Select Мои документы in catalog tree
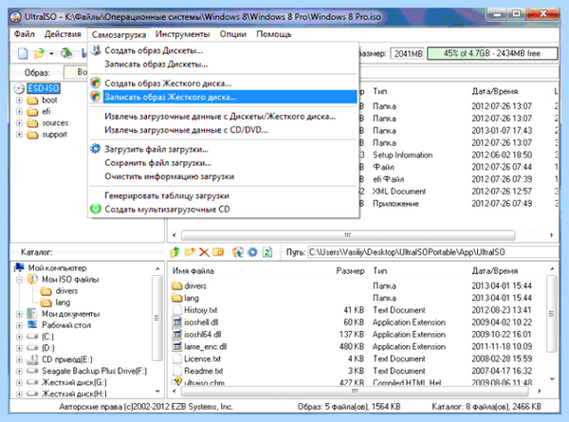569x422 pixels. pos(70,314)
